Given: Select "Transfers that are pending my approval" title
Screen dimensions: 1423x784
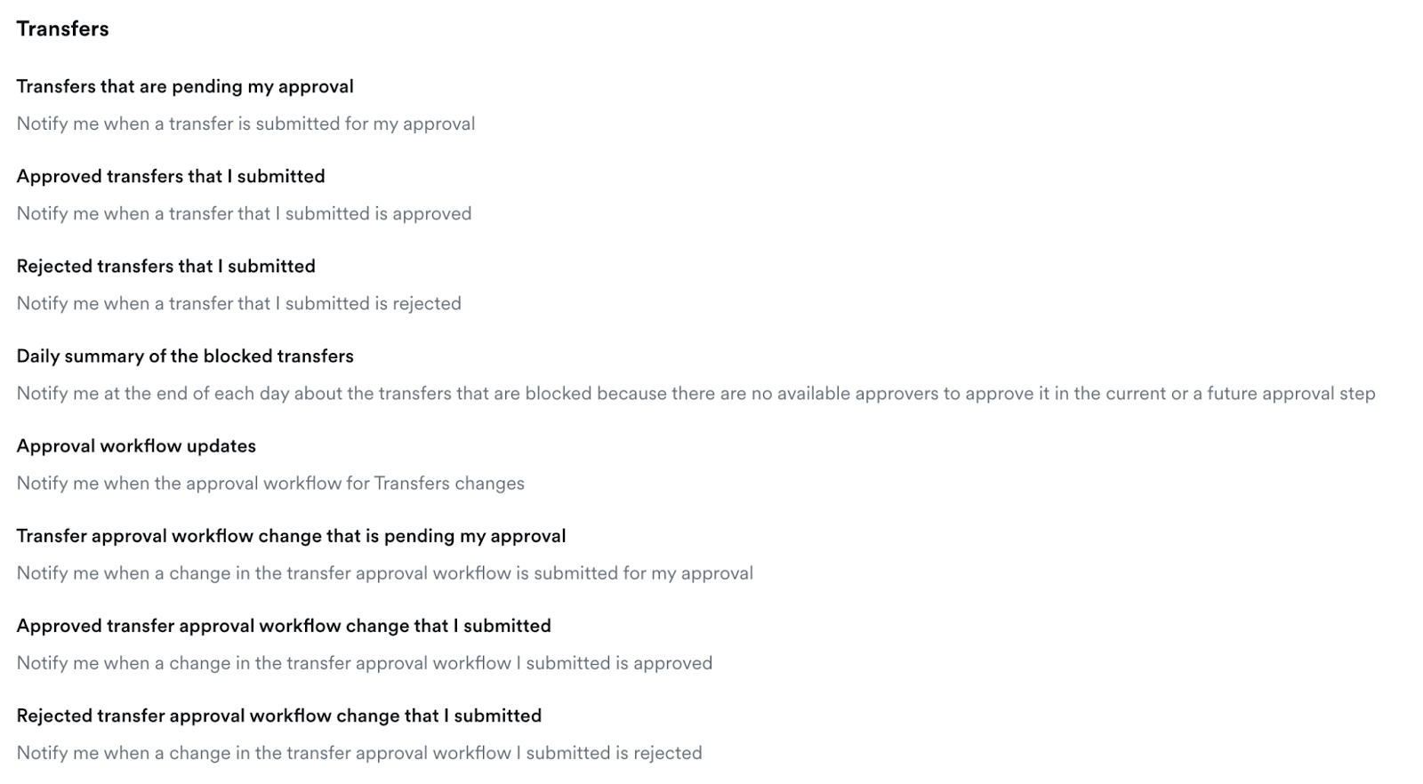Looking at the screenshot, I should [185, 86].
